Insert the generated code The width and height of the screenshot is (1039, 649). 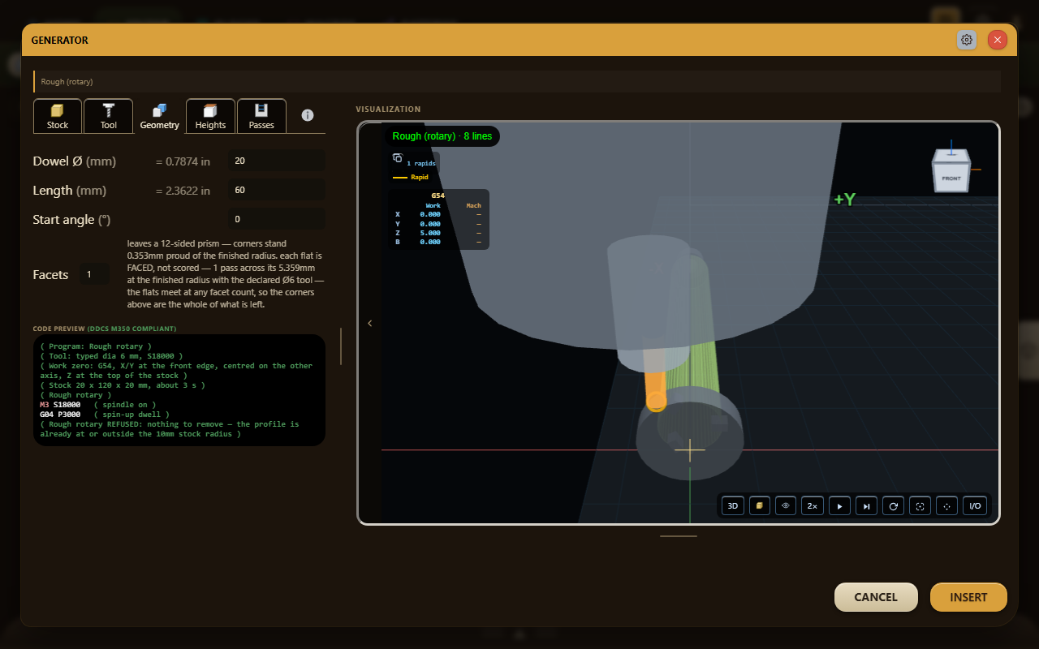click(x=968, y=597)
